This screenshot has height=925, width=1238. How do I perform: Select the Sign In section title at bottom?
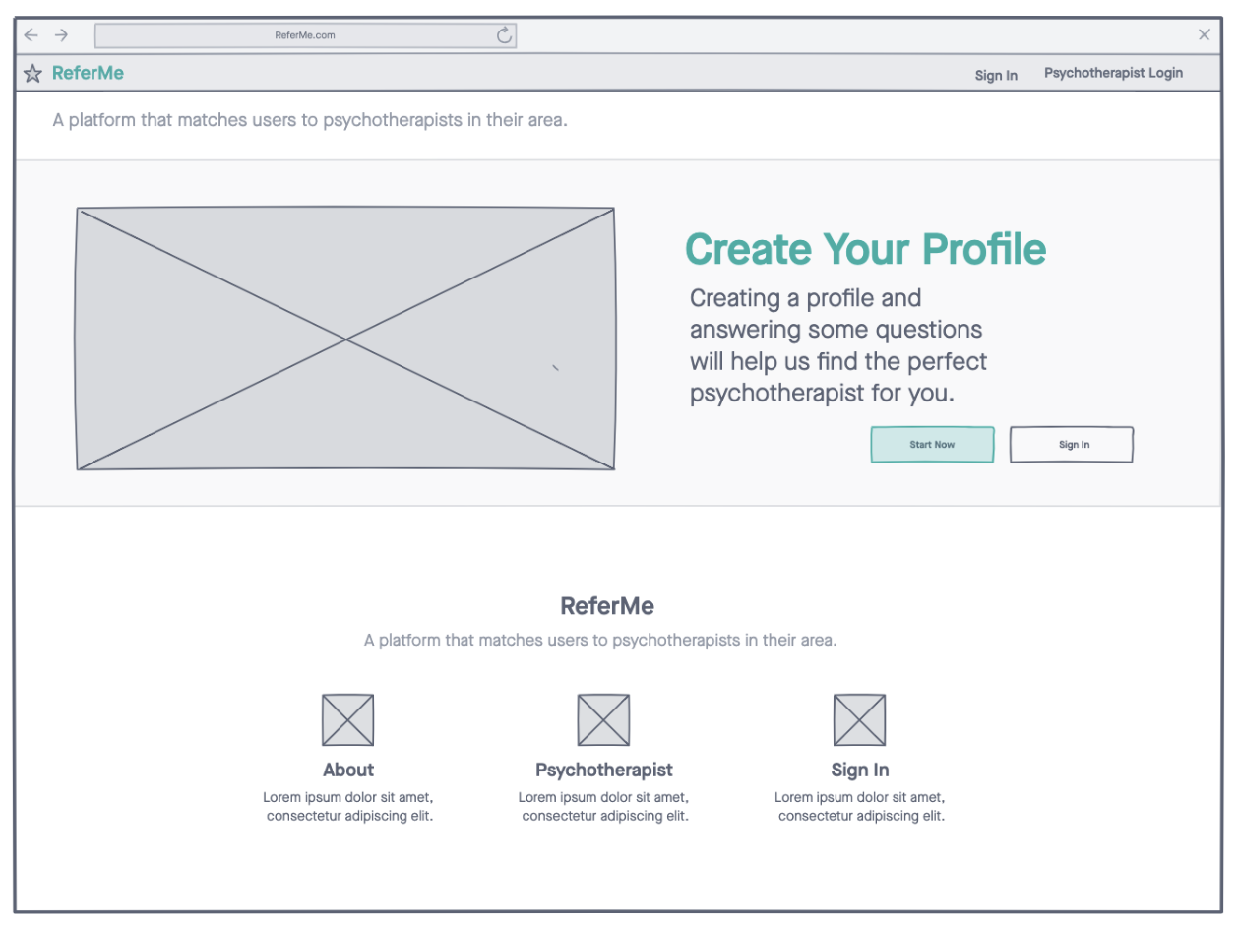(860, 770)
